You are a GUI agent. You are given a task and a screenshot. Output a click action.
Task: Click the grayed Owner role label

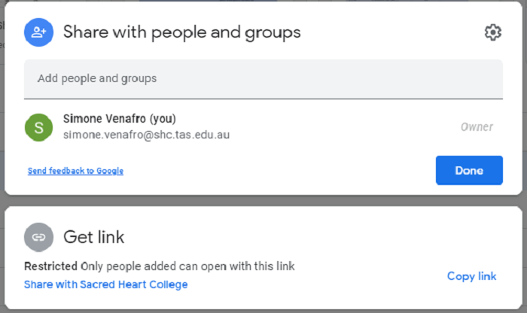[477, 127]
